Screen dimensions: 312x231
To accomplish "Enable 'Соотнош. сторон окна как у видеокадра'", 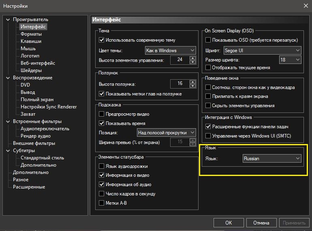I will tap(208, 87).
